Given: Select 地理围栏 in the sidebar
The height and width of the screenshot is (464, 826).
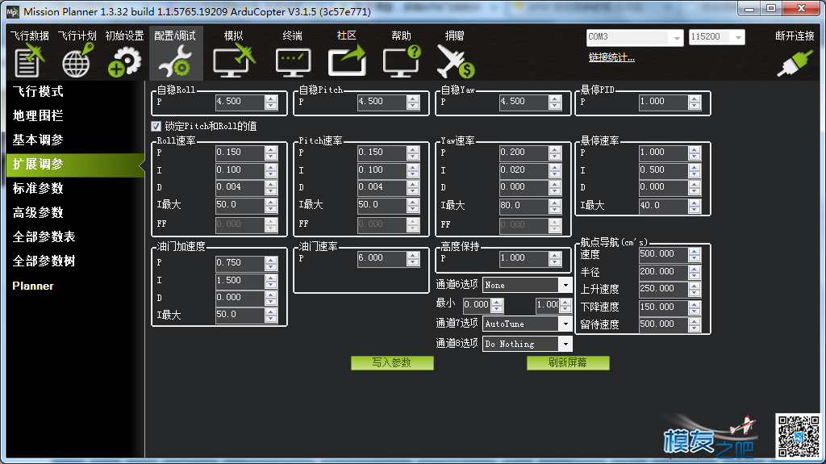Looking at the screenshot, I should 38,116.
